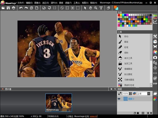Click the Text tool in the toolbar
Screen dimensions: 158x118
(x=101, y=8)
